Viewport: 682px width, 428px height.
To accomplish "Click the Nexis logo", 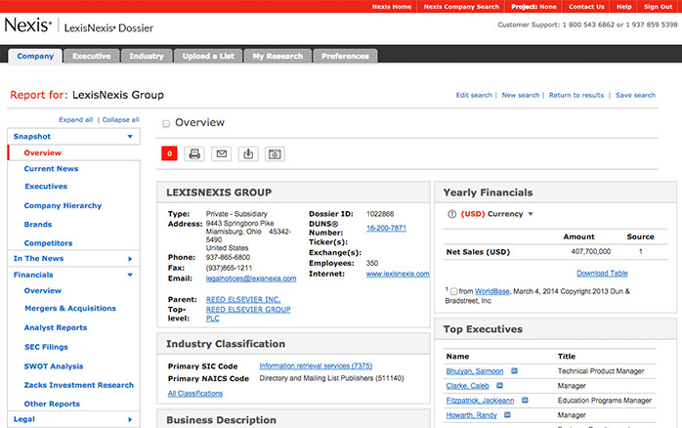I will pyautogui.click(x=27, y=24).
